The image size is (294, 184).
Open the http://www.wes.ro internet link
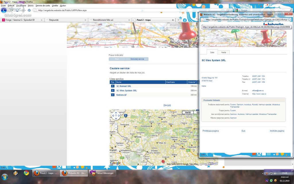coord(259,94)
